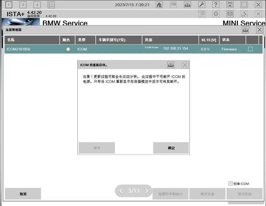The width and height of the screenshot is (266, 206).
Task: Click the AIR icon
Action: click(x=244, y=14)
